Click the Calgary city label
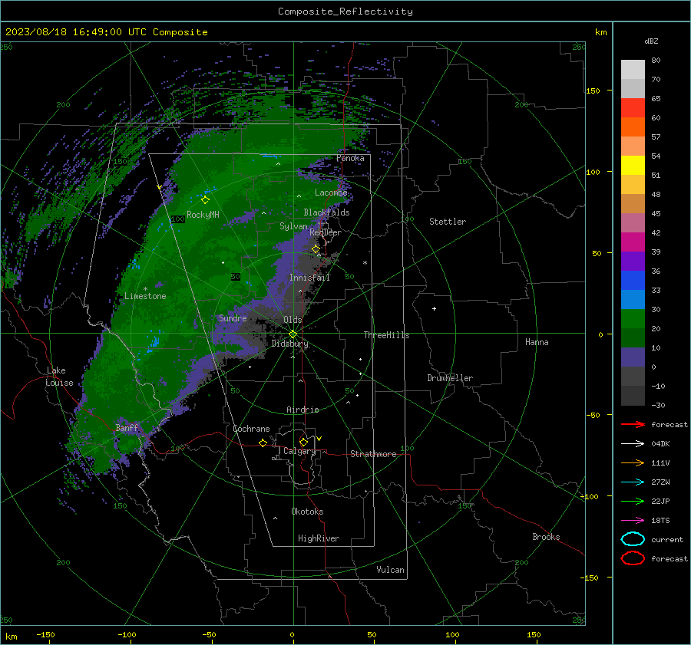Screen dimensions: 691x645 click(299, 451)
